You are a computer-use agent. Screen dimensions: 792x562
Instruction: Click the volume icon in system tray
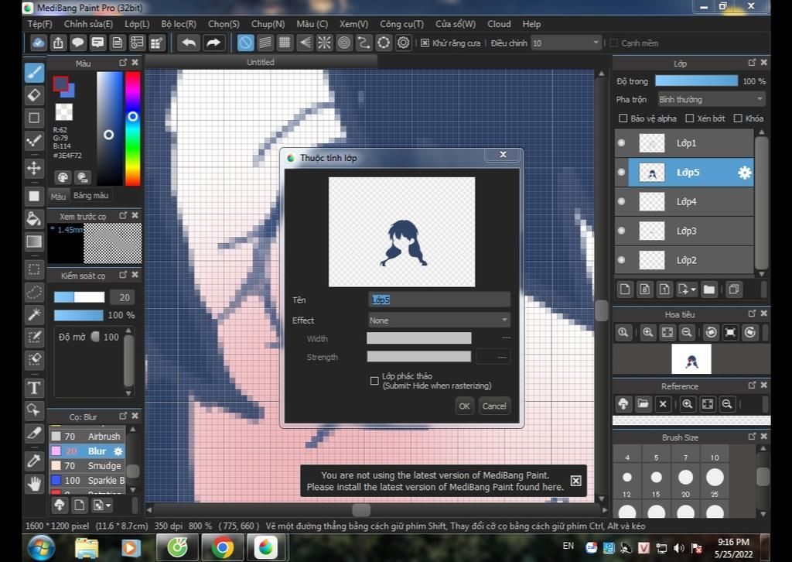point(679,548)
